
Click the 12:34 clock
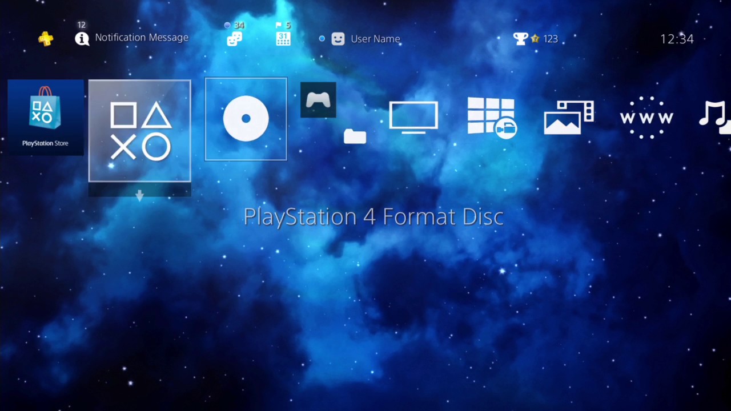click(677, 39)
